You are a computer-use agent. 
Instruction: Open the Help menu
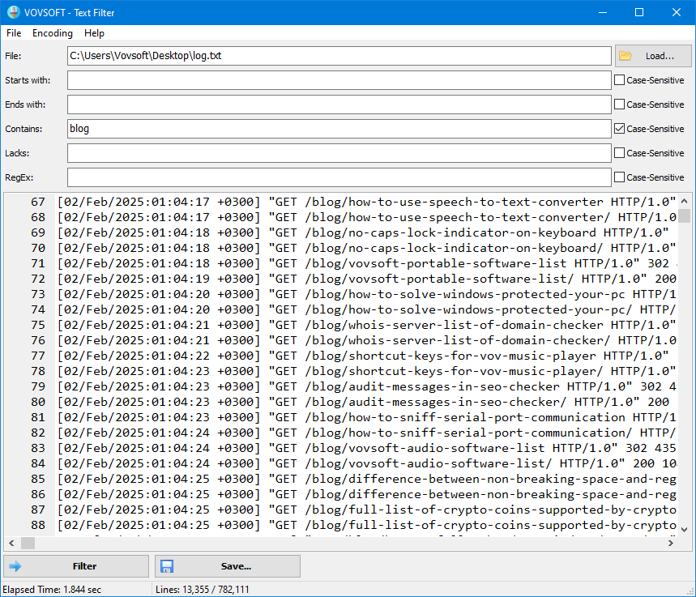94,33
